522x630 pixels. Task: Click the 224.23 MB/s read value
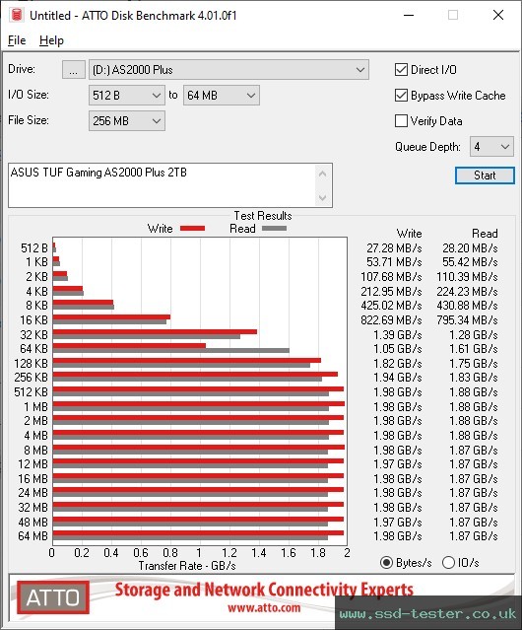coord(467,291)
